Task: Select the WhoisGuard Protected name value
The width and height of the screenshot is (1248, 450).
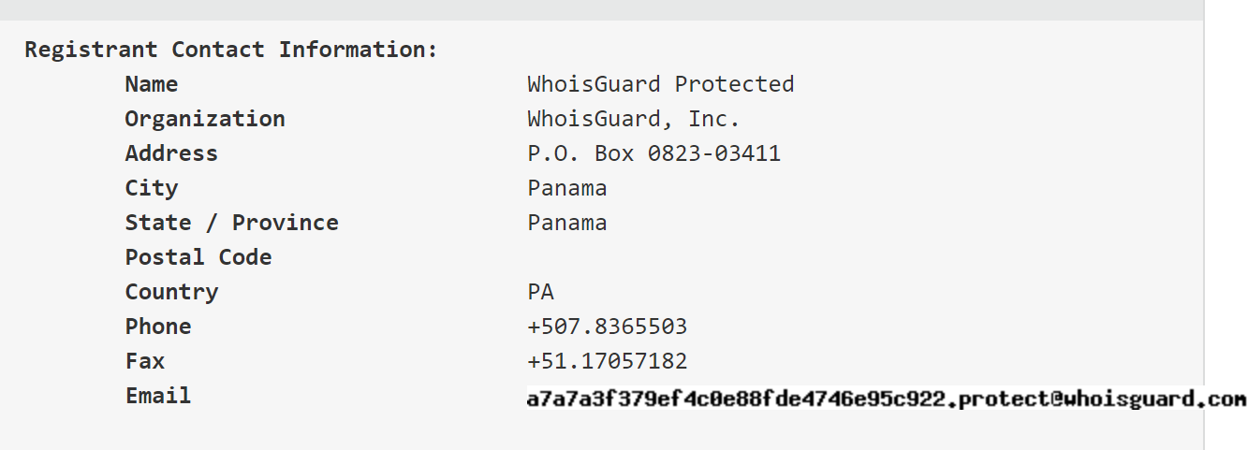Action: pyautogui.click(x=660, y=84)
